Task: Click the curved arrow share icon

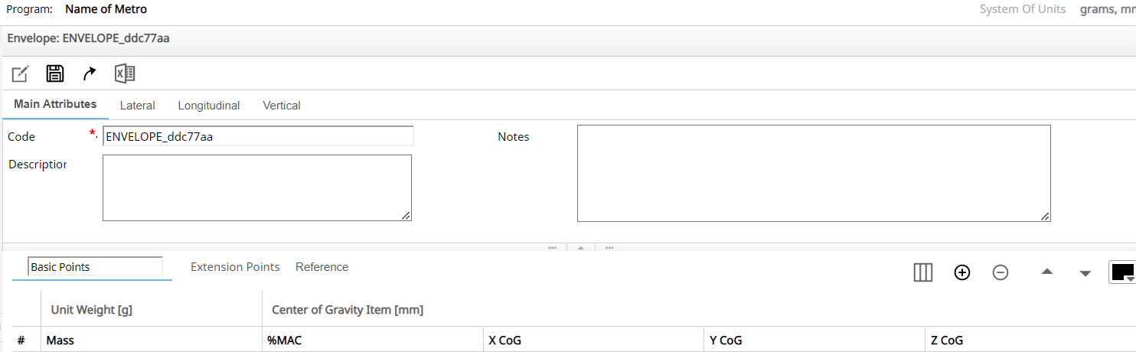Action: [90, 73]
